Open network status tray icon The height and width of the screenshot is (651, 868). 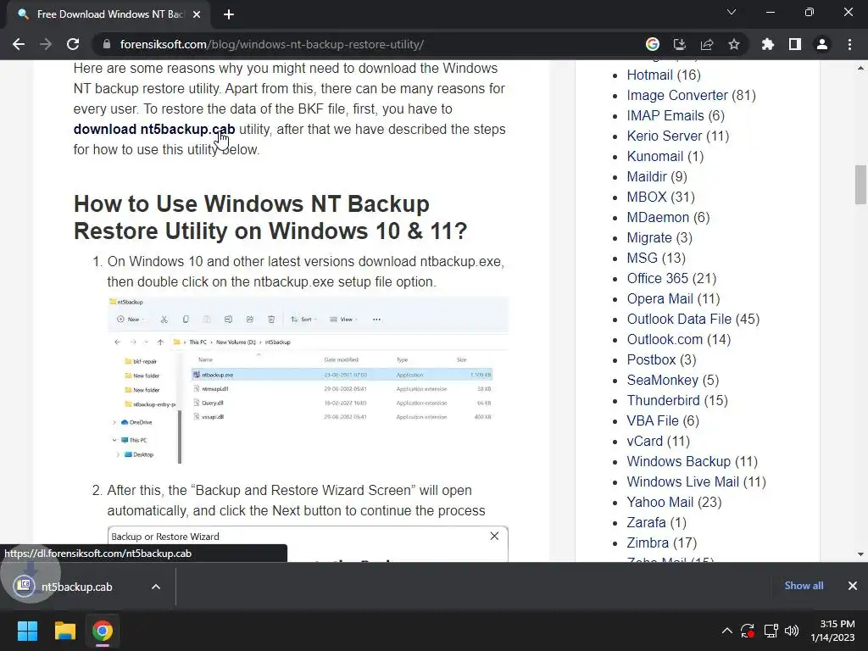click(771, 631)
